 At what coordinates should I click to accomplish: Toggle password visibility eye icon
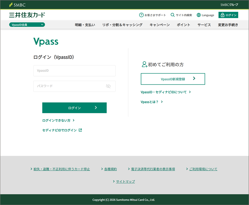click(108, 86)
